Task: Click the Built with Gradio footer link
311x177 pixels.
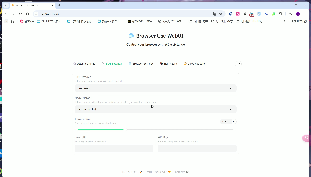Action: click(x=158, y=172)
